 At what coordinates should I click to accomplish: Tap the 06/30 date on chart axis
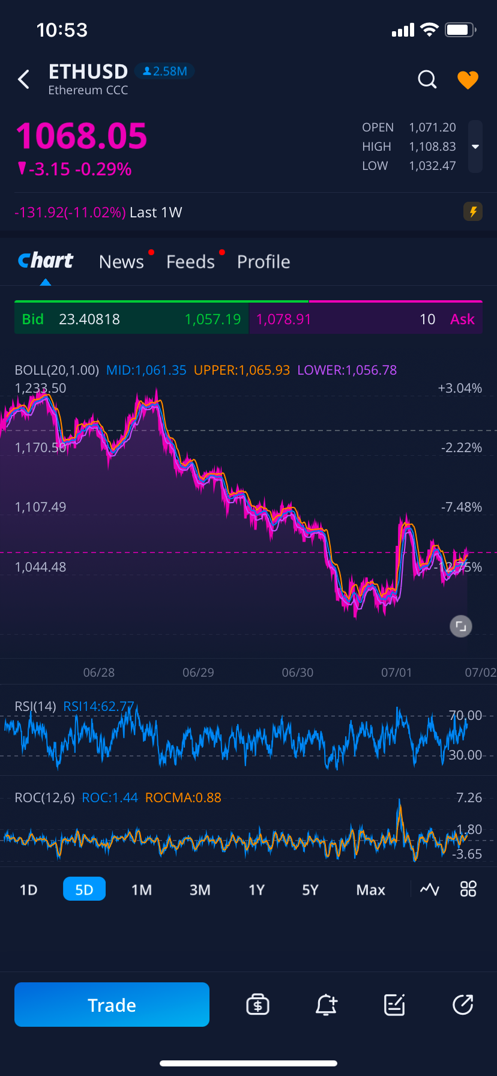pyautogui.click(x=298, y=672)
